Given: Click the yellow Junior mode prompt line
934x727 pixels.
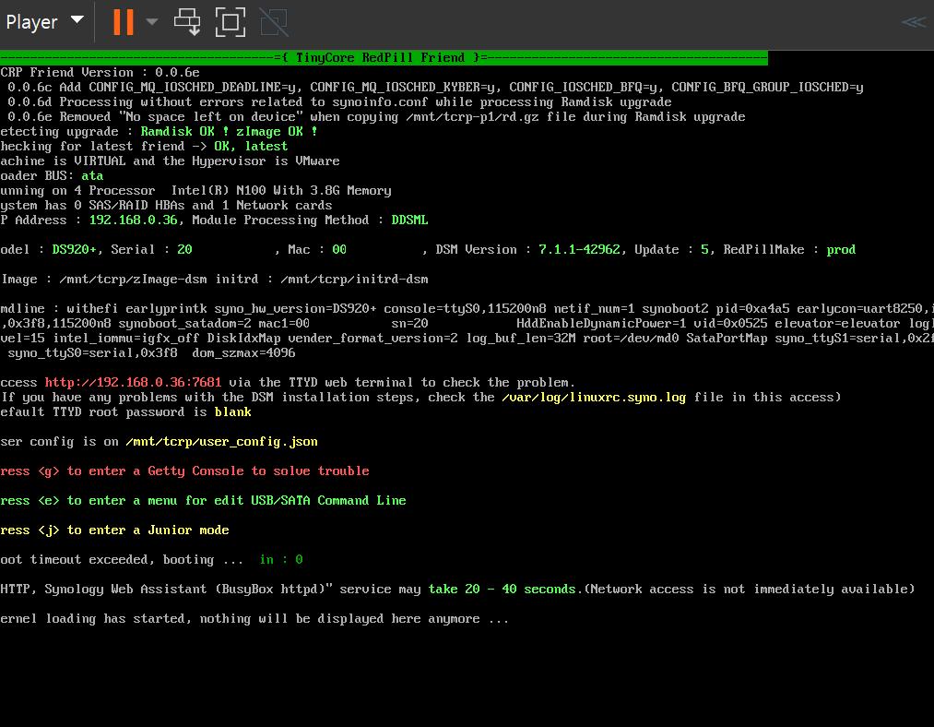Looking at the screenshot, I should pyautogui.click(x=114, y=530).
